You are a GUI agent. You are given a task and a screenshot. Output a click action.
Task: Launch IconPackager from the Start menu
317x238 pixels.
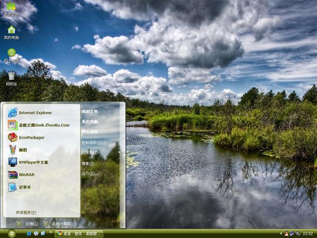coord(26,137)
